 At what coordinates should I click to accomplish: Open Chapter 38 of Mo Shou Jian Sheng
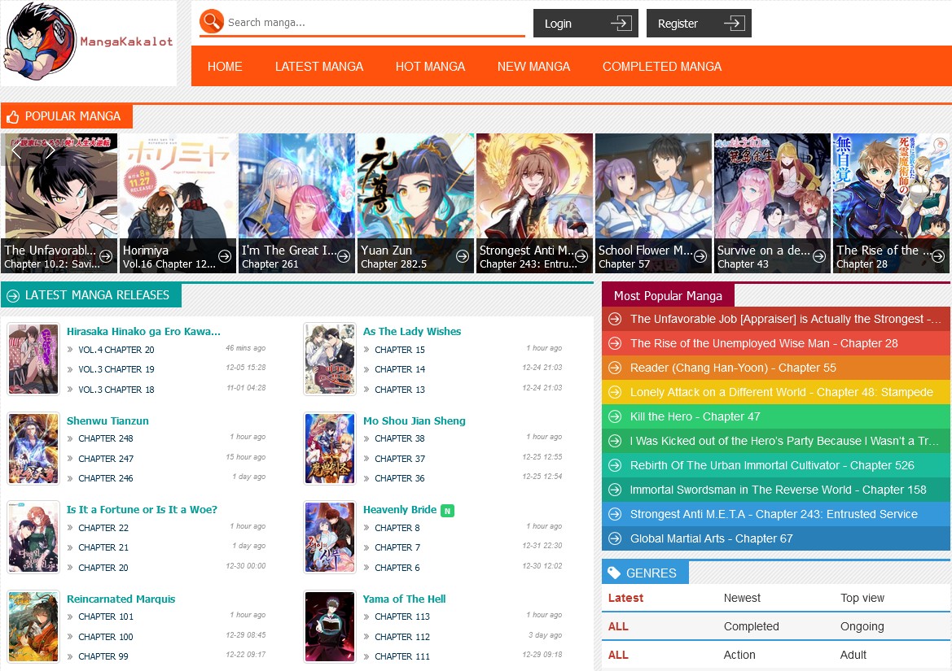point(400,438)
